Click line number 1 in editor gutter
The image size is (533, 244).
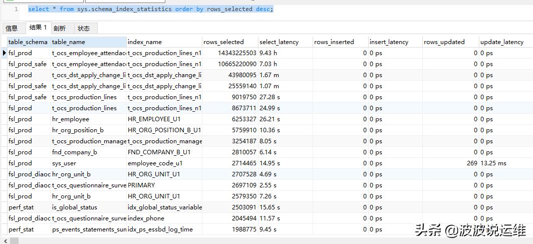click(16, 9)
